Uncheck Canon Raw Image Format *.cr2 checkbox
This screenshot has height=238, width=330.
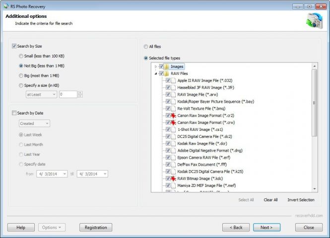click(x=168, y=116)
